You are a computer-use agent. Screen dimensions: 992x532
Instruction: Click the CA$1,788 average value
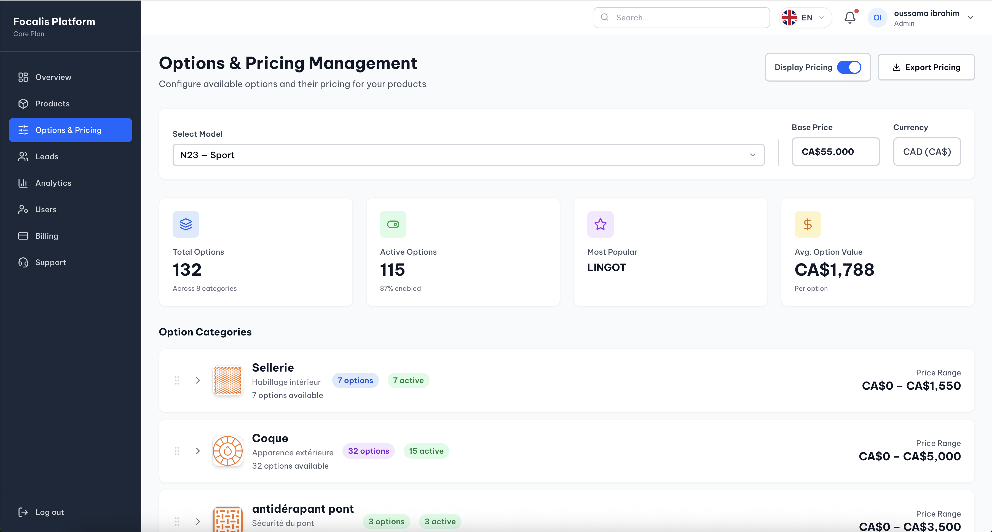coord(834,270)
